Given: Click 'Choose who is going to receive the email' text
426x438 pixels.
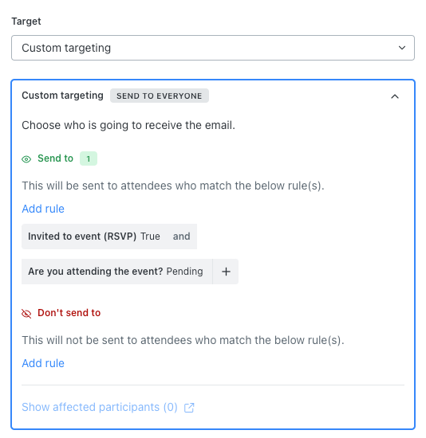Looking at the screenshot, I should tap(128, 125).
